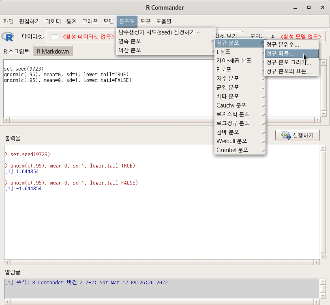Choose 정규 분포의 표본... menu item

pos(291,71)
